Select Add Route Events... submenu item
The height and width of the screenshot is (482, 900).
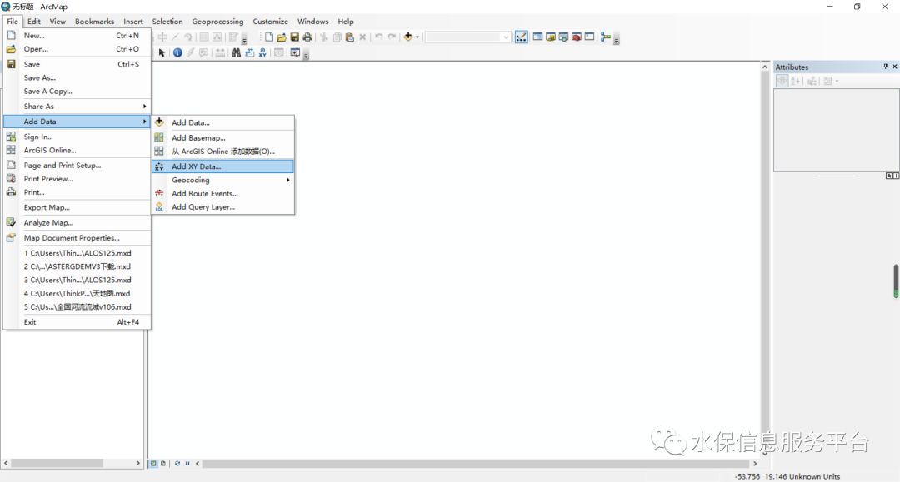[x=222, y=194]
